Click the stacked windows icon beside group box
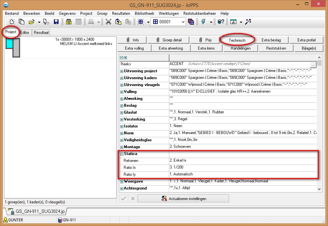 (191, 22)
